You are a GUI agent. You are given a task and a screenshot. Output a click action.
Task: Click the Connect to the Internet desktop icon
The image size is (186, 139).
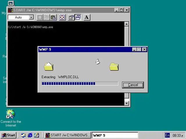click(x=11, y=118)
